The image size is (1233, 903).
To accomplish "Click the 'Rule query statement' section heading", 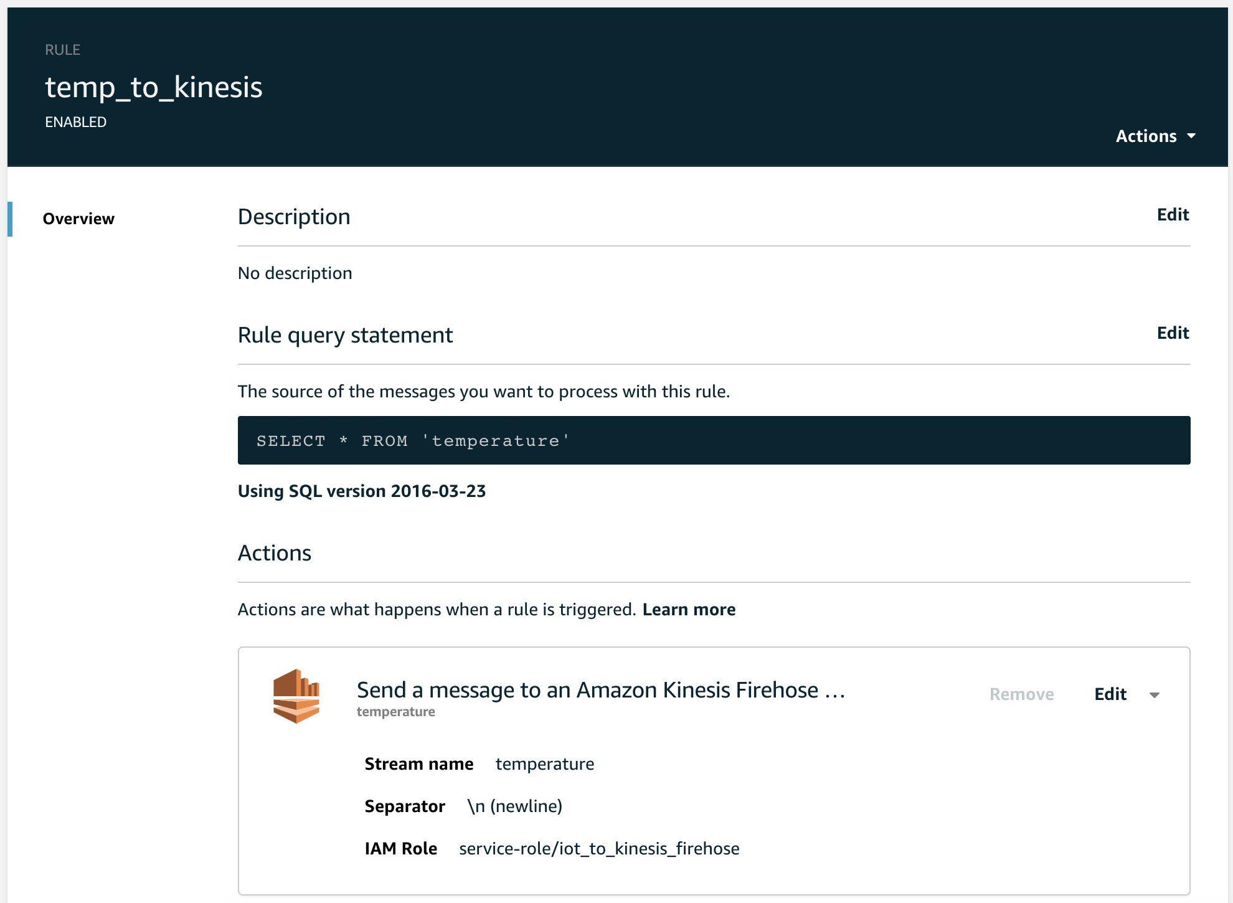I will pyautogui.click(x=345, y=335).
